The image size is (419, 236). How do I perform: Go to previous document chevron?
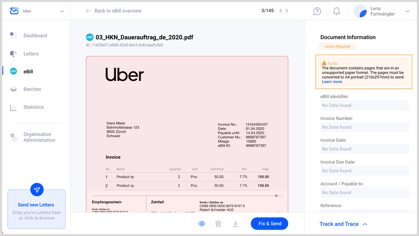[x=281, y=11]
